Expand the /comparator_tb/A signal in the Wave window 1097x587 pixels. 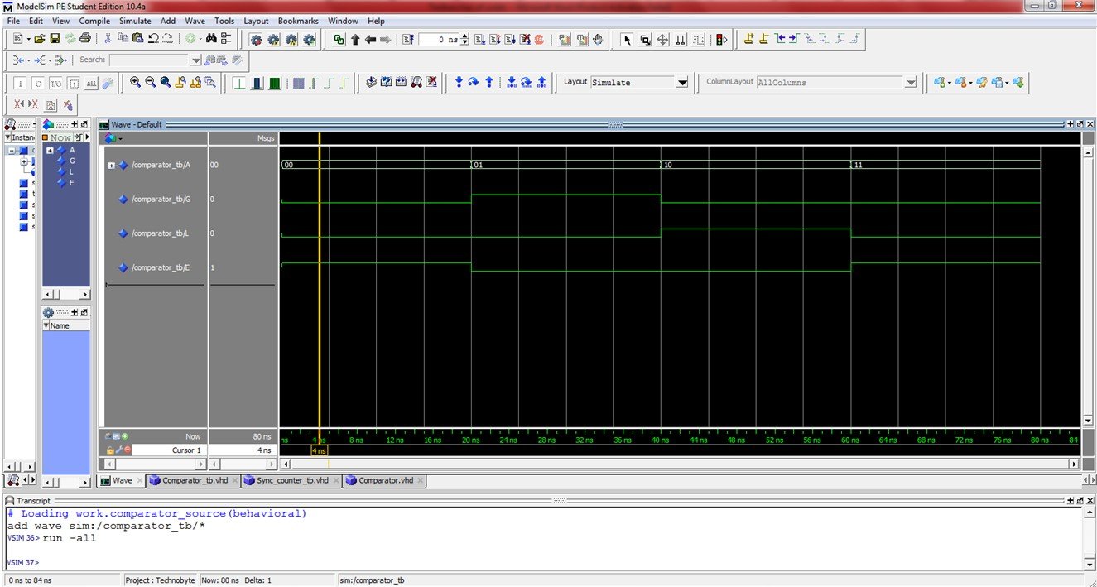pyautogui.click(x=111, y=165)
